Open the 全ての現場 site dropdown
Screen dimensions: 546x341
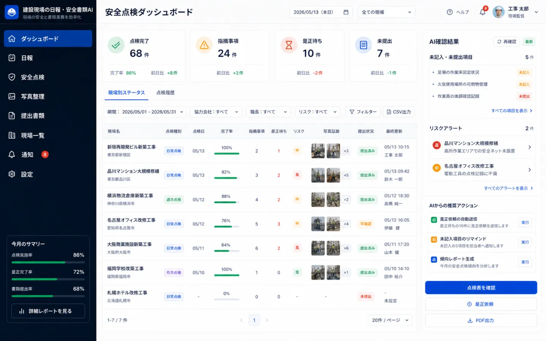pyautogui.click(x=386, y=12)
